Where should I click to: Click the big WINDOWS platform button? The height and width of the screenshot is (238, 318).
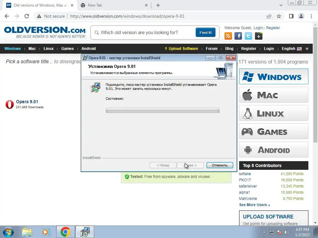[x=274, y=77]
